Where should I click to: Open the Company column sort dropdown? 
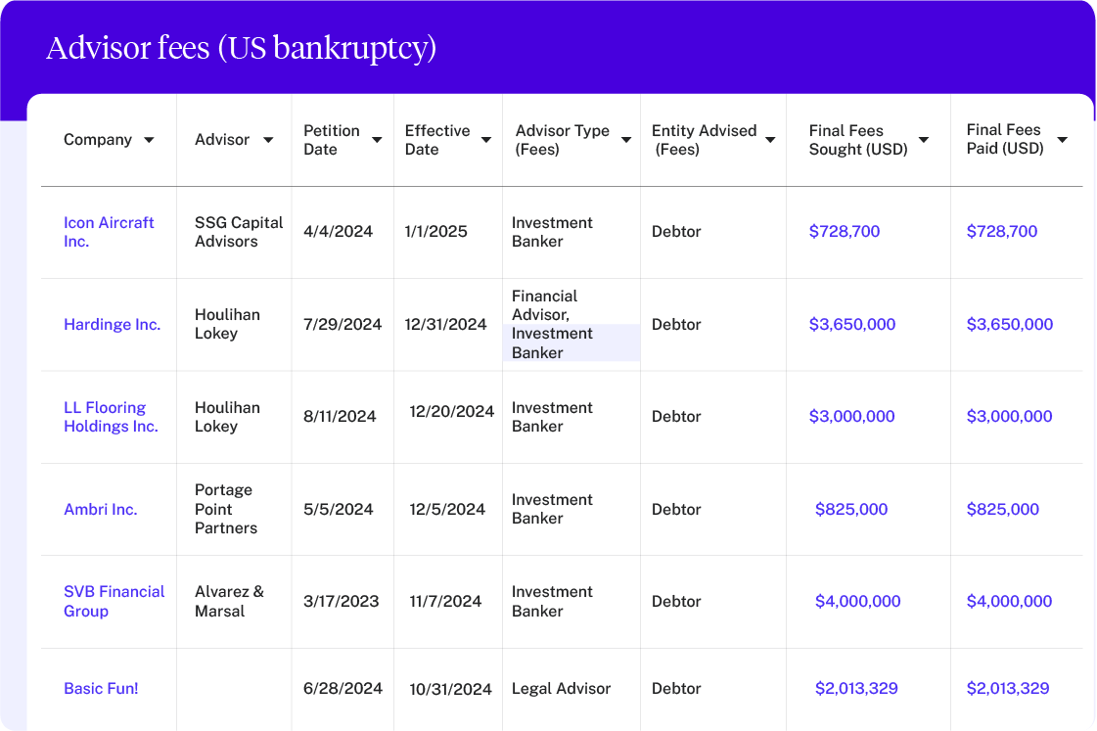(149, 140)
